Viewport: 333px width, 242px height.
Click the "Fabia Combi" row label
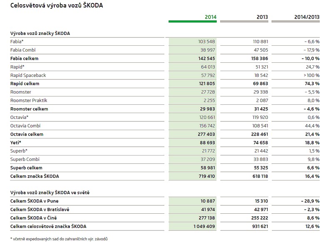tap(23, 50)
